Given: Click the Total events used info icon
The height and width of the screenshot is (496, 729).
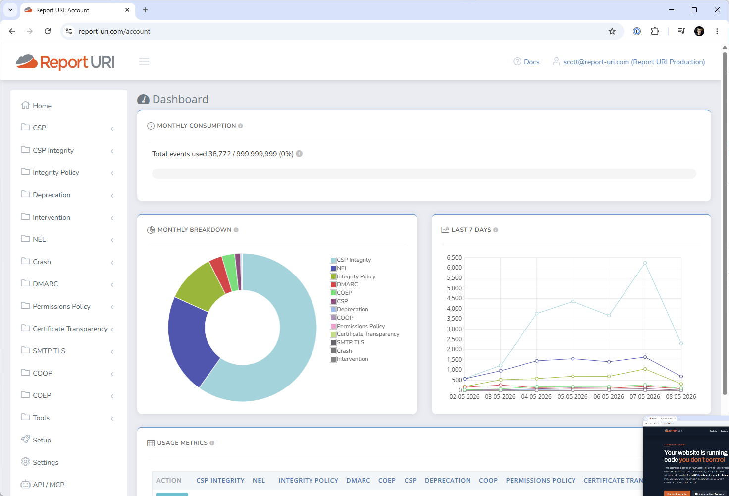Looking at the screenshot, I should (x=299, y=154).
